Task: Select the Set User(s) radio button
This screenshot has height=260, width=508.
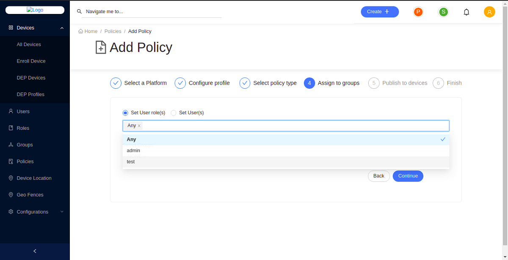Action: pos(174,113)
